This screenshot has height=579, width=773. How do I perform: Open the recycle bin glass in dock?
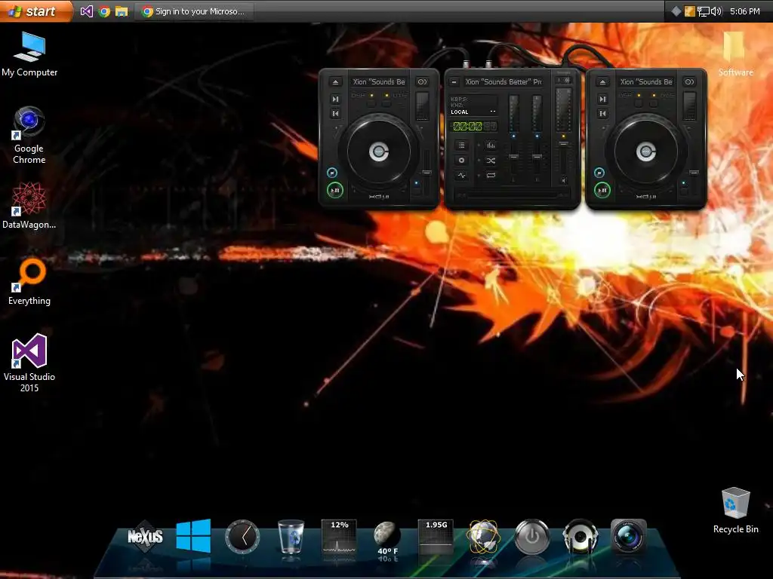[291, 537]
